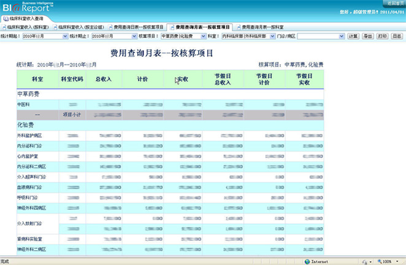This screenshot has height=265, width=406.
Task: Open 费用查询日表—按核算项目 tab
Action: coord(138,28)
